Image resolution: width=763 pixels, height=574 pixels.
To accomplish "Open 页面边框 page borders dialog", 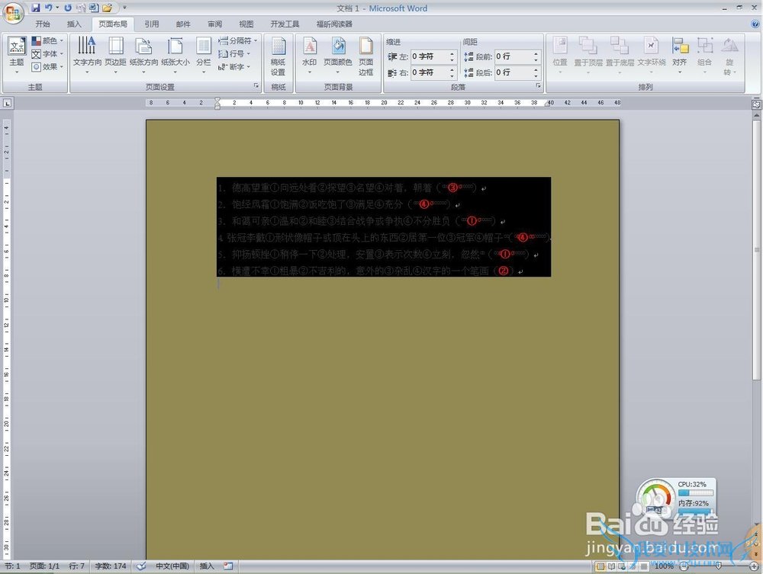I will (366, 57).
